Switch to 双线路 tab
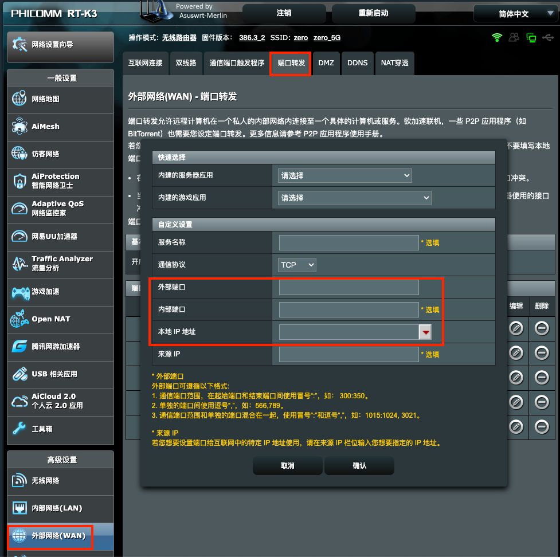 [x=186, y=63]
